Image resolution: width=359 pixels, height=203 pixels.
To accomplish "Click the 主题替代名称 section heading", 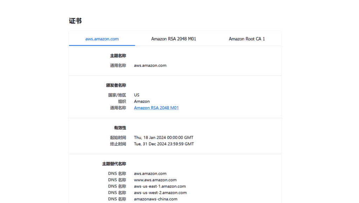I will coord(114,164).
